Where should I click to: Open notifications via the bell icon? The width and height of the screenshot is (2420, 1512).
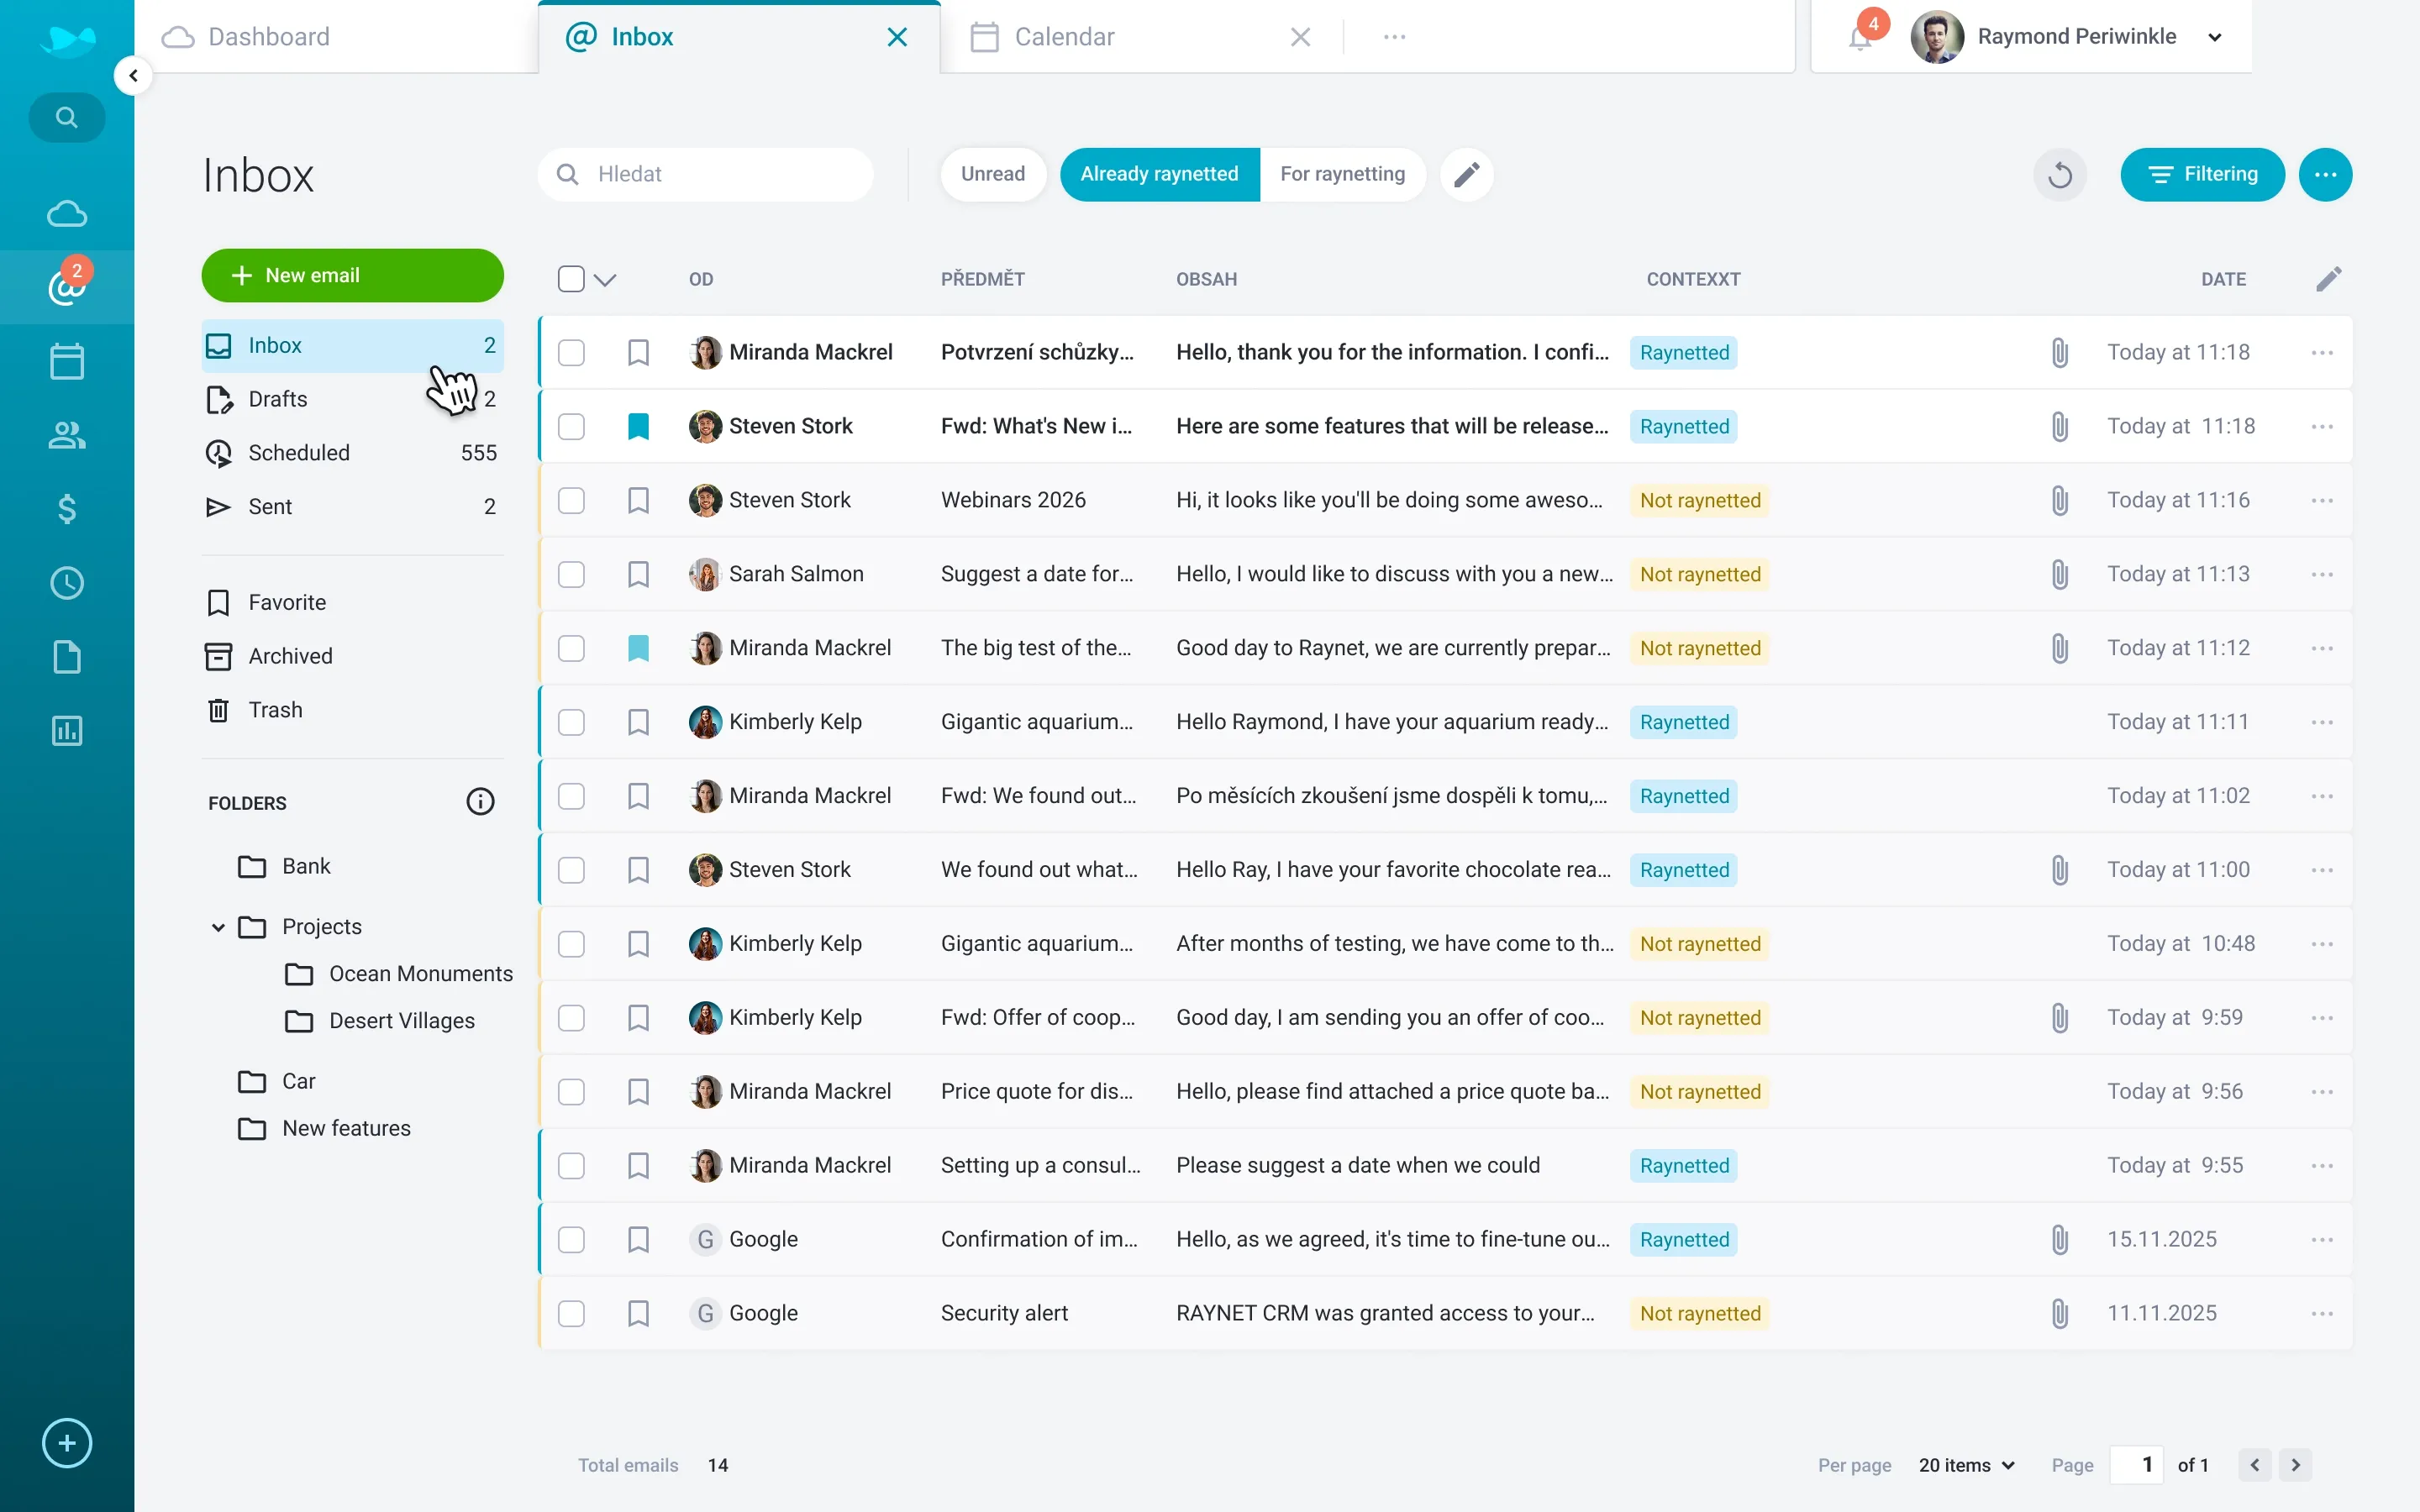tap(1860, 36)
